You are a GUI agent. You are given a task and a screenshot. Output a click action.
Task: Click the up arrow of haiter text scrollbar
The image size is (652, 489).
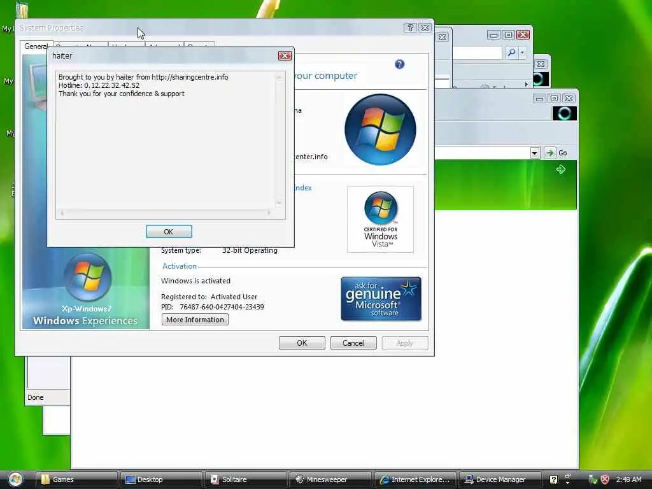point(279,77)
